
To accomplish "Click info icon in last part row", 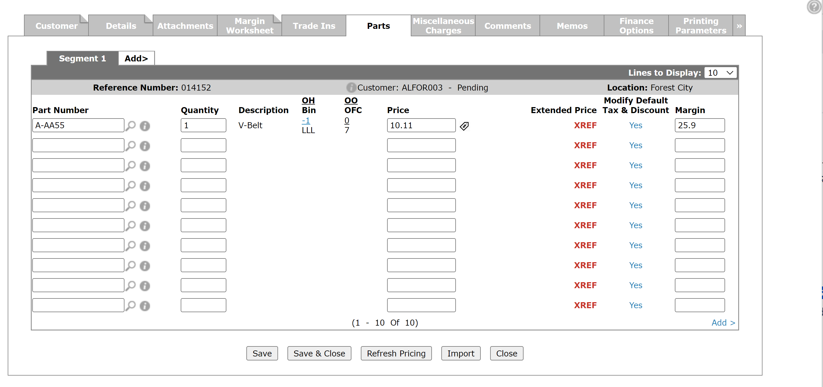I will [145, 306].
